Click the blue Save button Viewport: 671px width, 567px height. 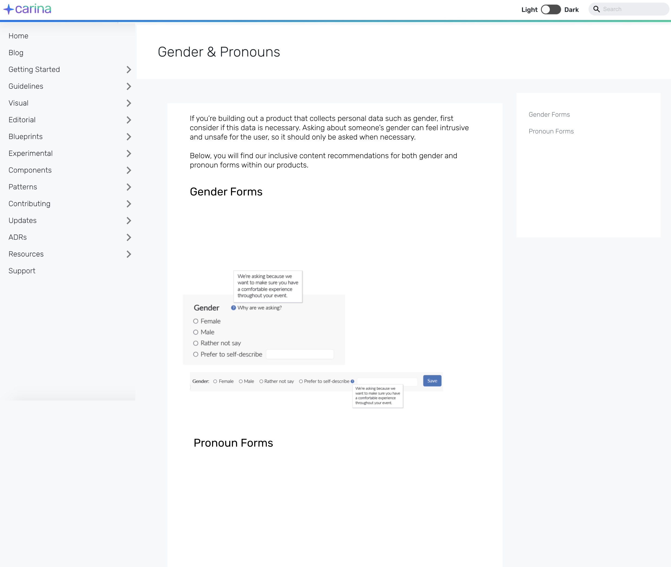[432, 381]
